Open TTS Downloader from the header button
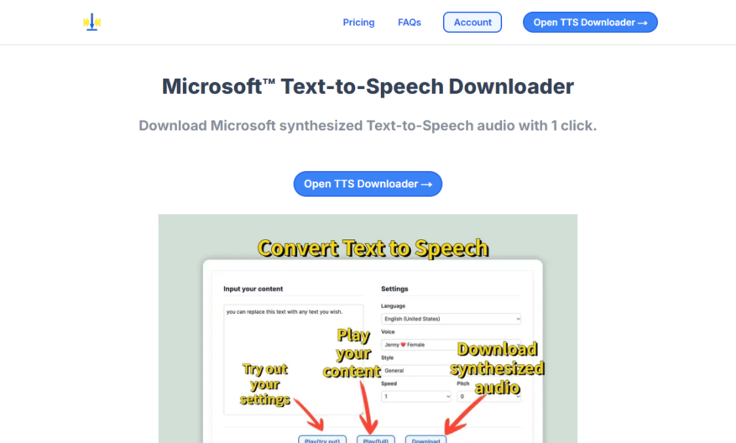736x443 pixels. click(x=590, y=22)
